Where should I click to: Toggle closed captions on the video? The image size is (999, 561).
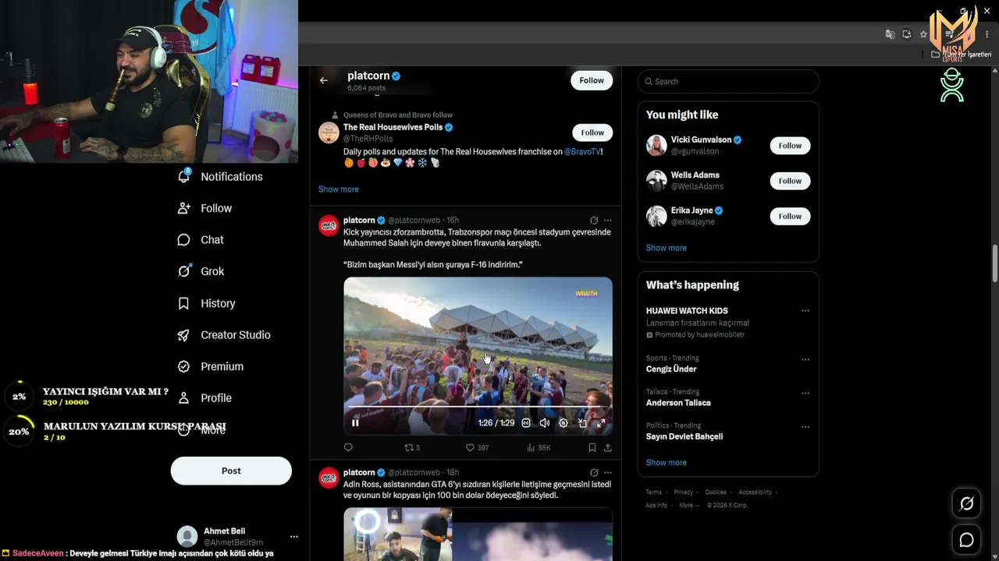click(526, 423)
